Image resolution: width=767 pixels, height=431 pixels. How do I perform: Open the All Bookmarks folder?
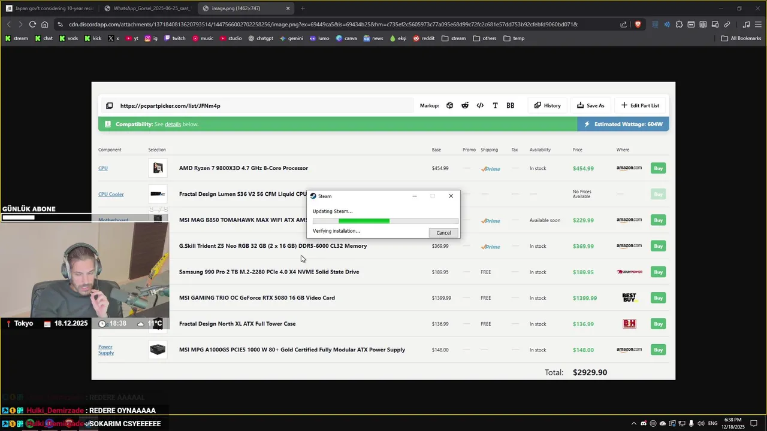click(x=741, y=38)
